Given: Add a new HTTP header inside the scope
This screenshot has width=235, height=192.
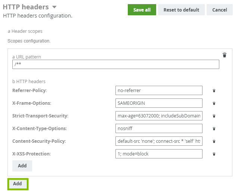Looking at the screenshot, I should pyautogui.click(x=22, y=166).
